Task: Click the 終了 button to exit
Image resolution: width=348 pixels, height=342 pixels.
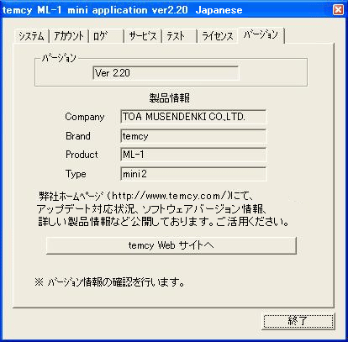Action: (x=298, y=321)
